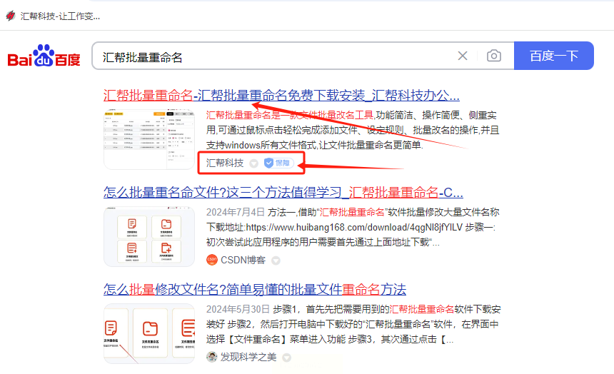Click the 汇帮科技 source name
Viewport: 614px width, 374px height.
coord(225,163)
